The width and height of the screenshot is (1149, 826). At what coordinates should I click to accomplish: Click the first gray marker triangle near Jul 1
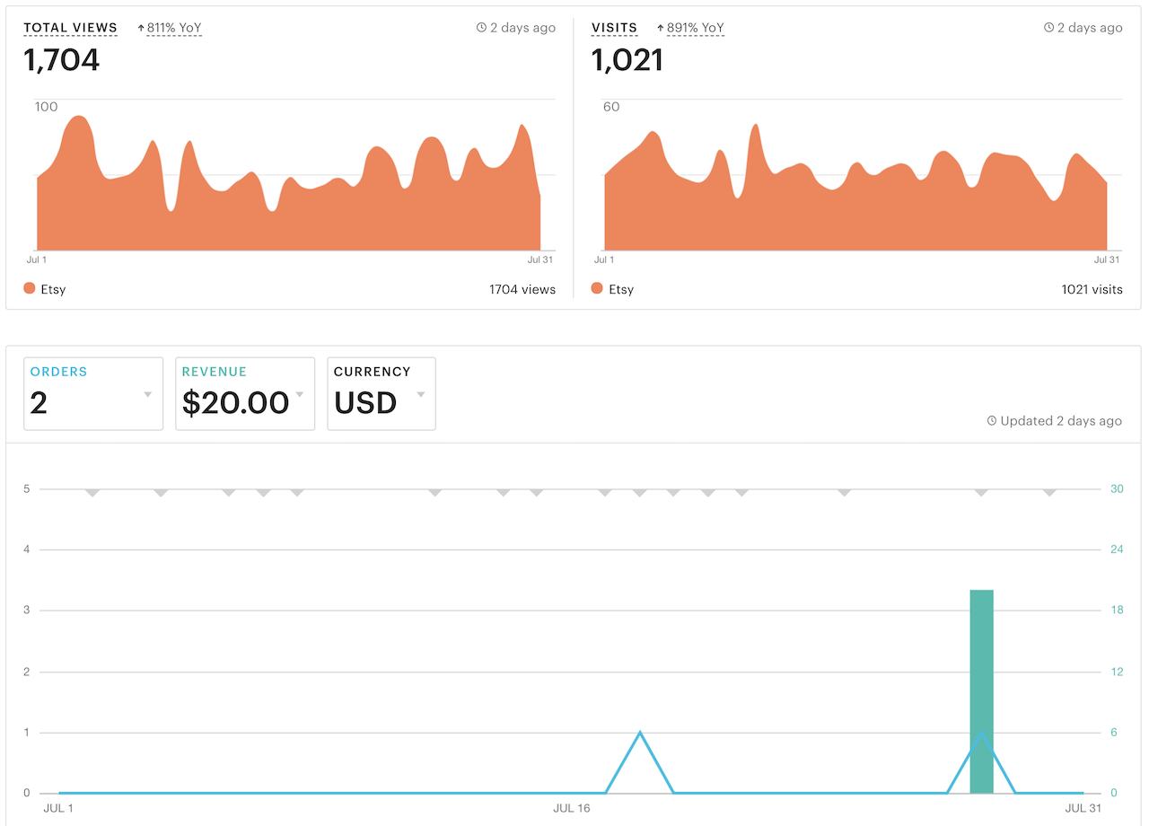92,493
